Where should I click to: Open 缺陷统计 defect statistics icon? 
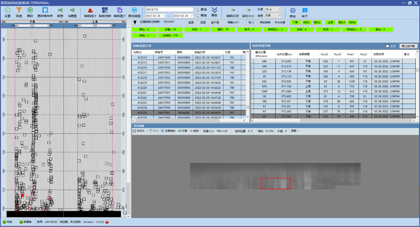(x=90, y=10)
